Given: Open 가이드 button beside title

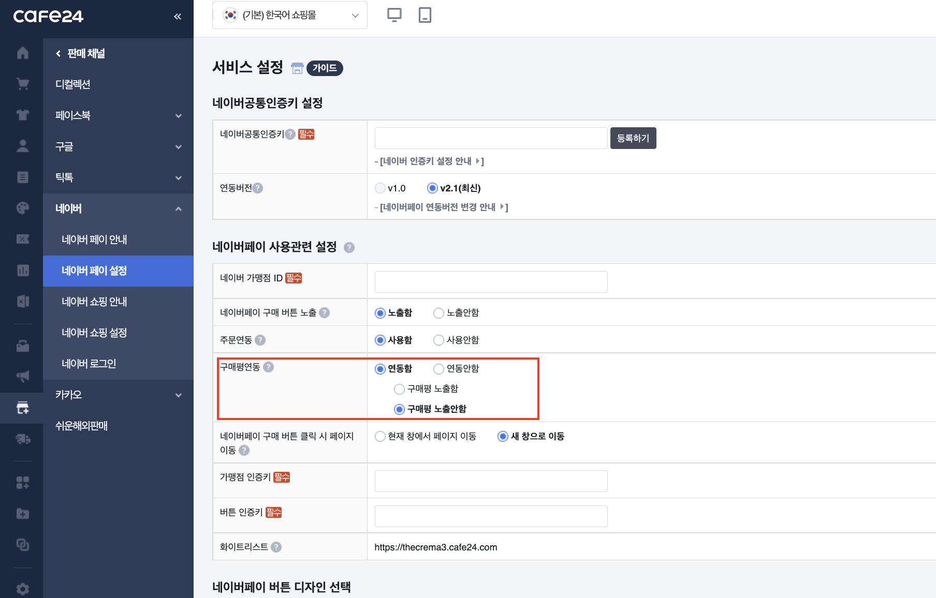Looking at the screenshot, I should tap(325, 68).
